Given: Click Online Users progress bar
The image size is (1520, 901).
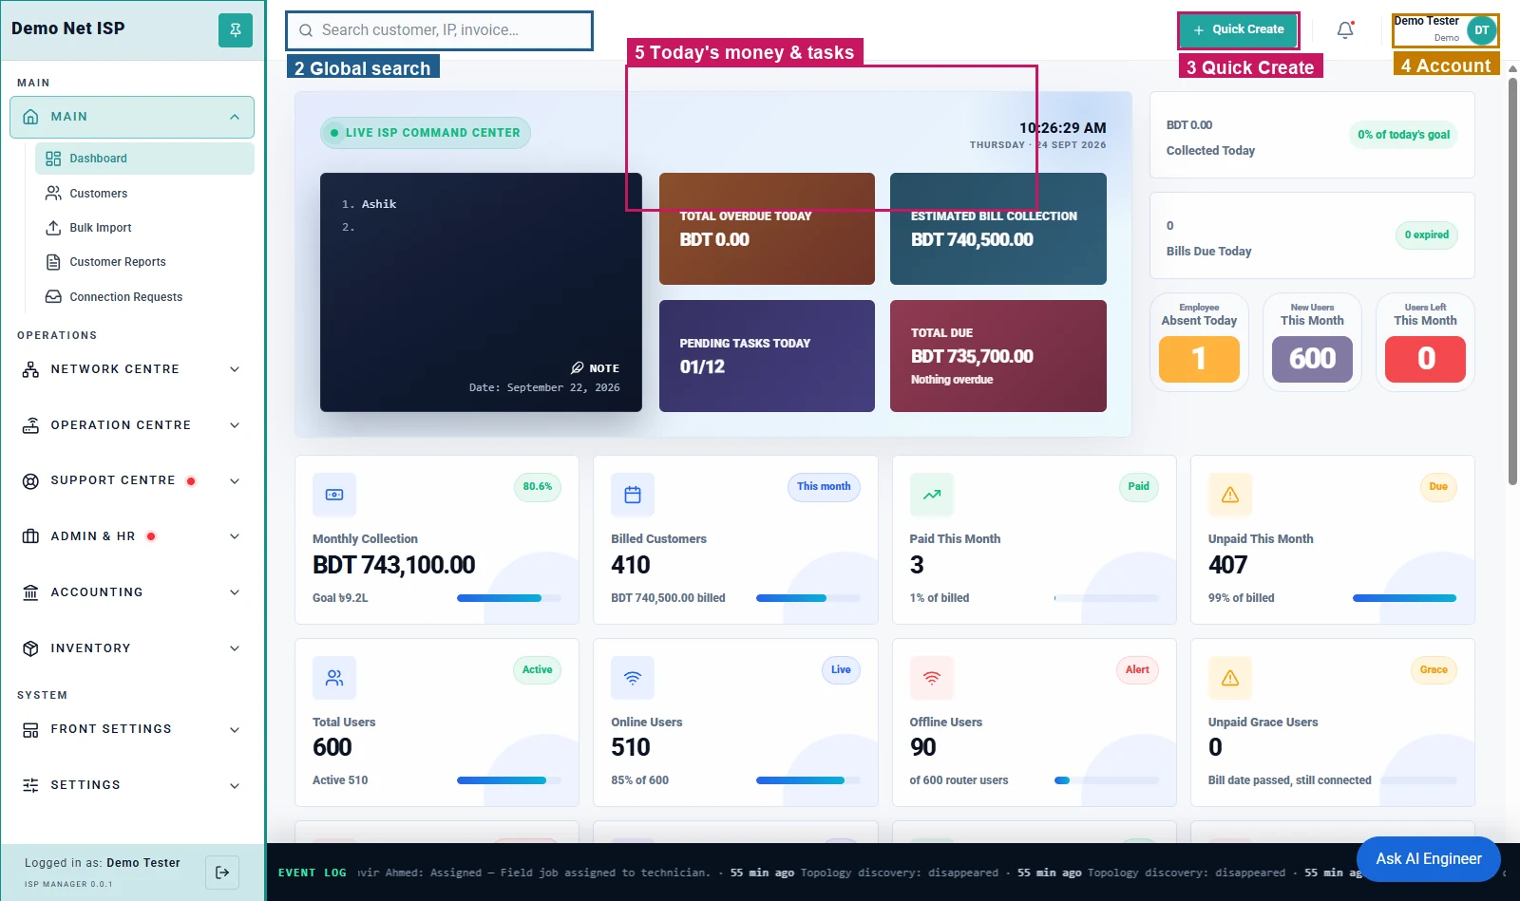Looking at the screenshot, I should (807, 780).
